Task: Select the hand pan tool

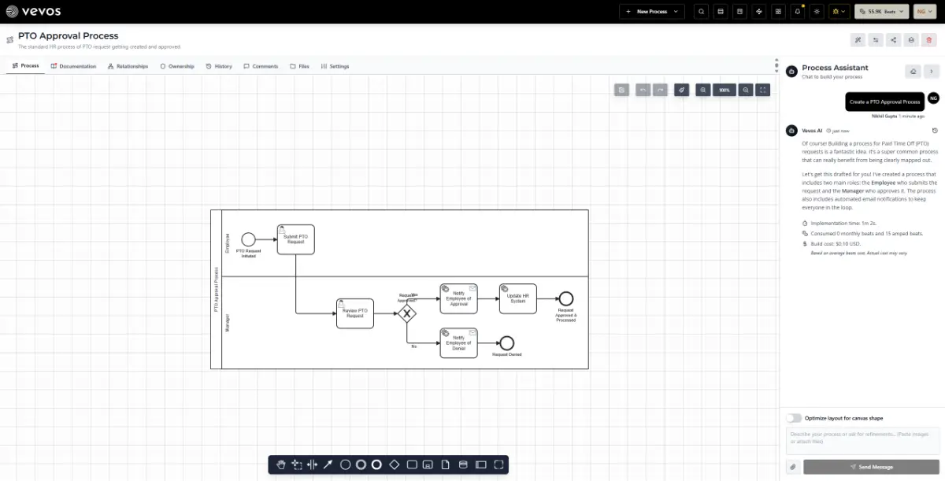Action: tap(282, 465)
